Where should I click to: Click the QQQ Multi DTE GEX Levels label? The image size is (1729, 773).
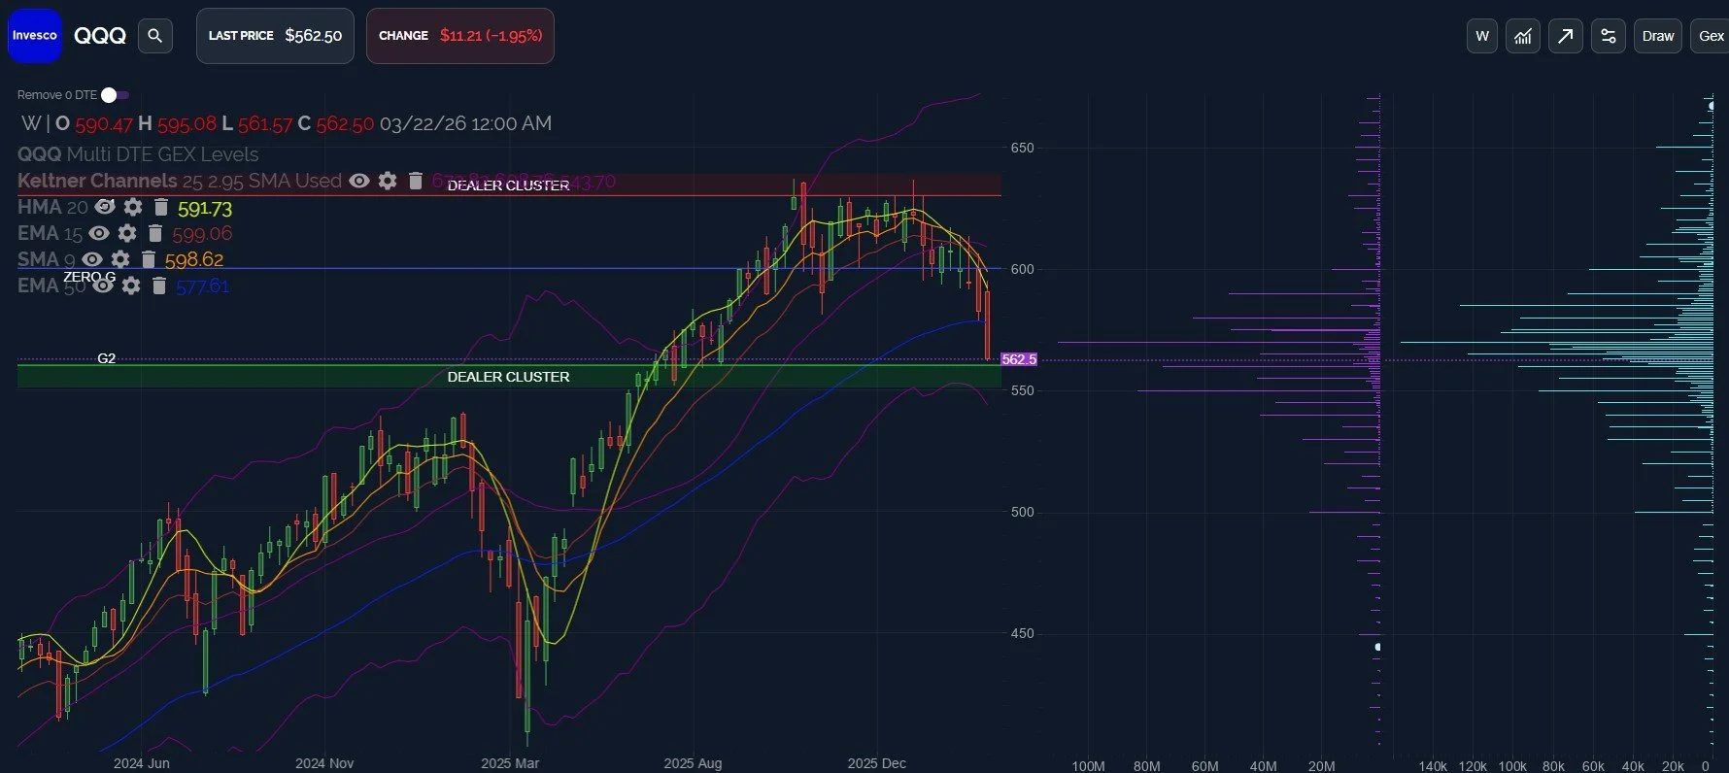click(138, 154)
